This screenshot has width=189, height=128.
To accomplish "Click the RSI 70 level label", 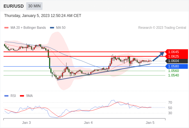I will [x=170, y=103].
